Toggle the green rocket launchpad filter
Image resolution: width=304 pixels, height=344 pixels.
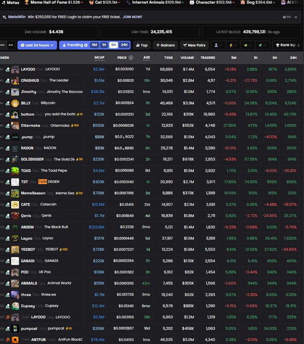(x=262, y=45)
